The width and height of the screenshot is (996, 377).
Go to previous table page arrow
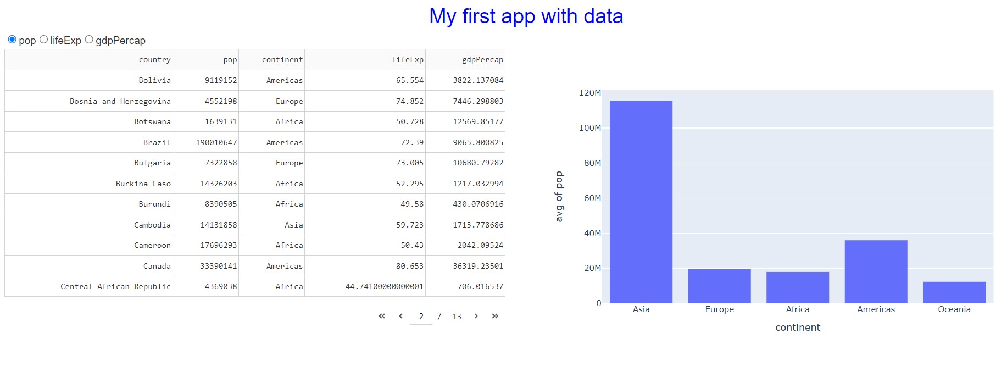tap(401, 316)
